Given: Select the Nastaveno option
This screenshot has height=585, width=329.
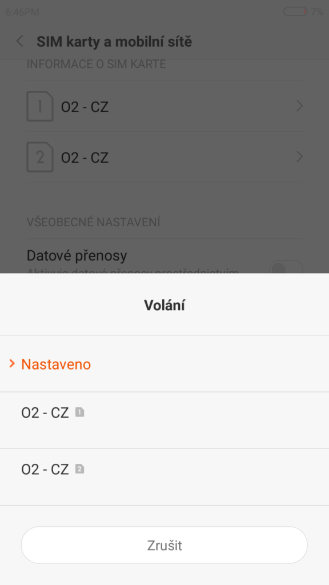Looking at the screenshot, I should point(164,364).
